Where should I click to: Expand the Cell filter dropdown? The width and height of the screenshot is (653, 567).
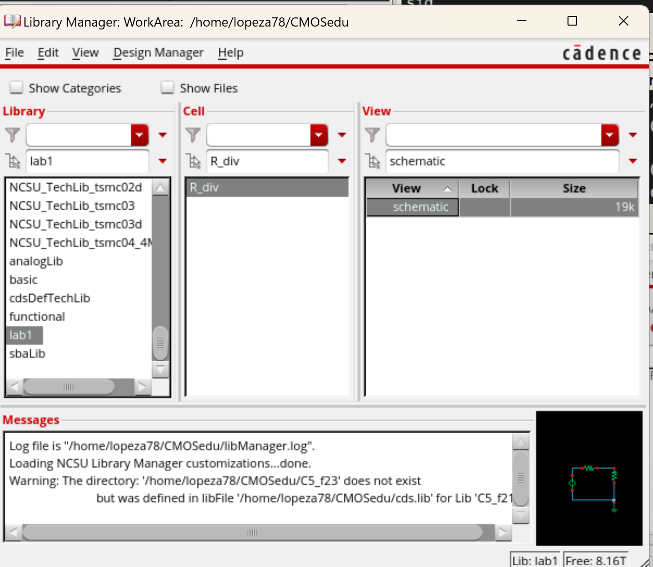[x=319, y=135]
